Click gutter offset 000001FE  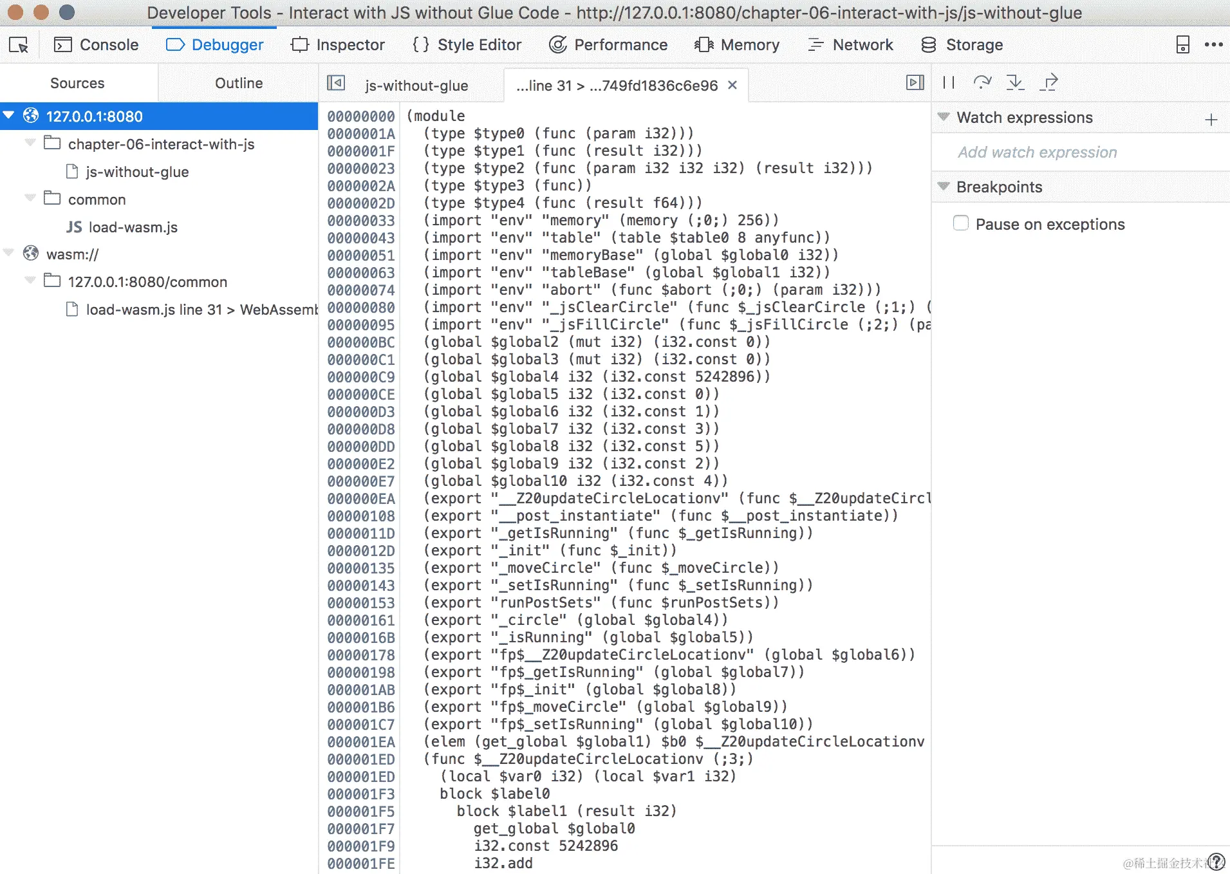coord(360,864)
